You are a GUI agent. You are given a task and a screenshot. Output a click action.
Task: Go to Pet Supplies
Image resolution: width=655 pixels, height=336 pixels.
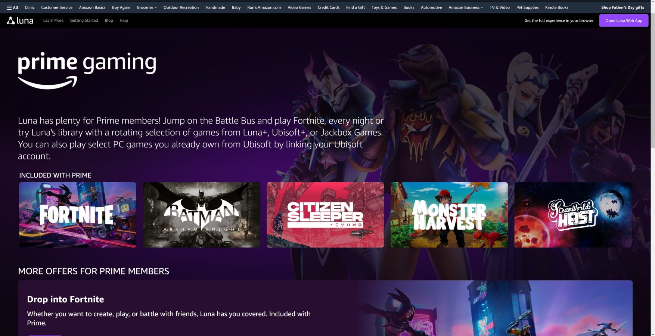point(527,7)
